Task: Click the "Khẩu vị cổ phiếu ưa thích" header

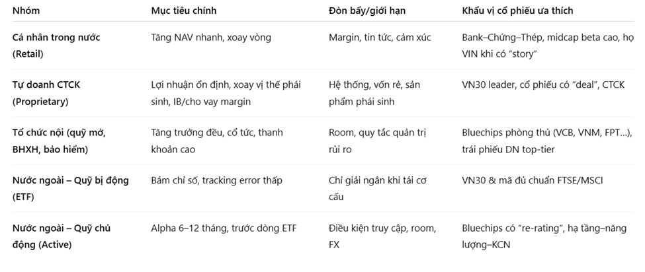Action: point(517,11)
